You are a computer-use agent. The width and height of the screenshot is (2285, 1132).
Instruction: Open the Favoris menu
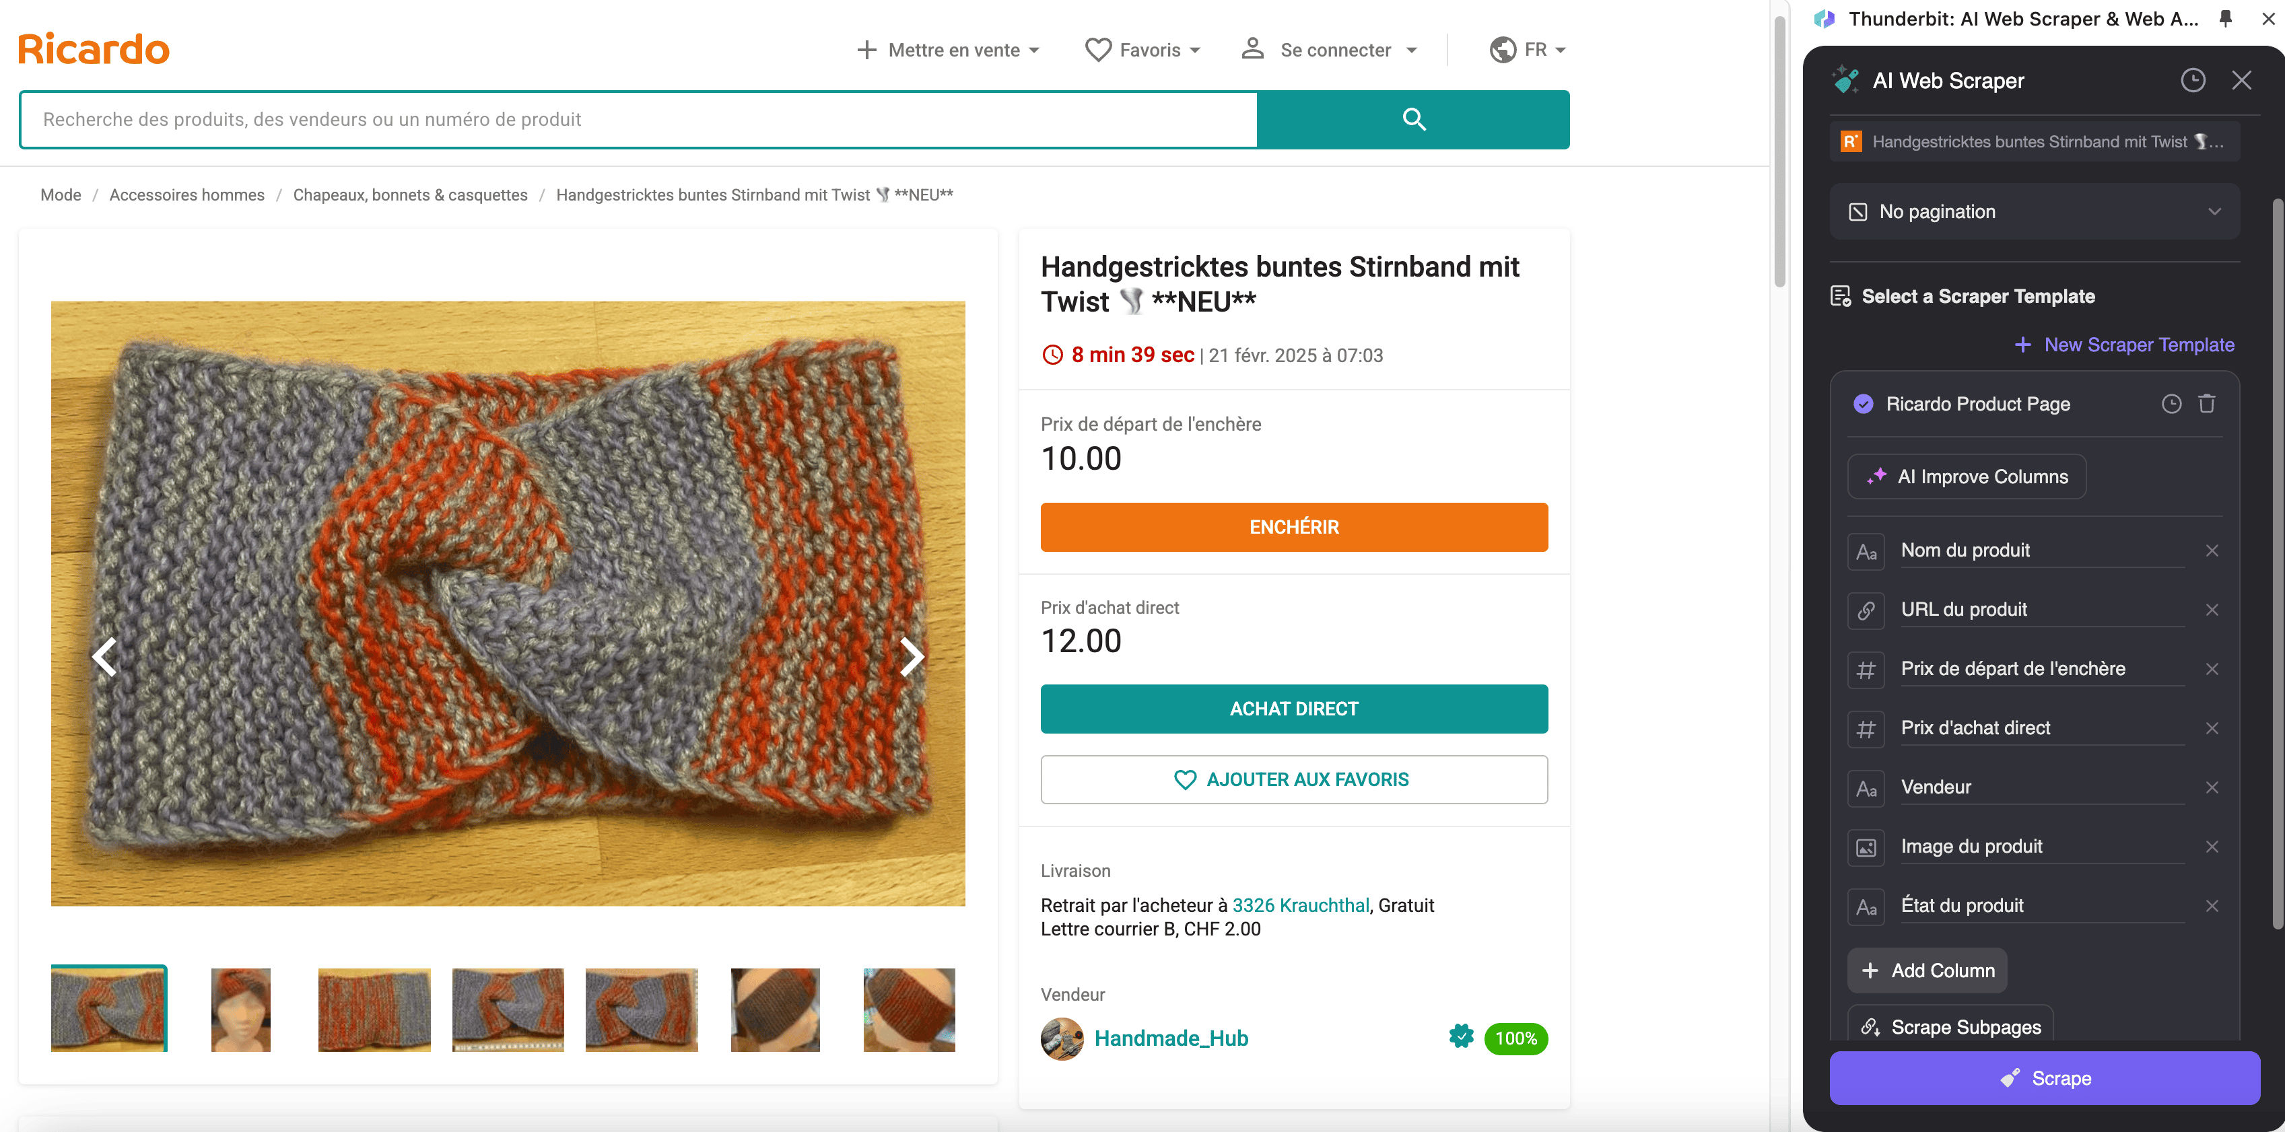click(1143, 50)
